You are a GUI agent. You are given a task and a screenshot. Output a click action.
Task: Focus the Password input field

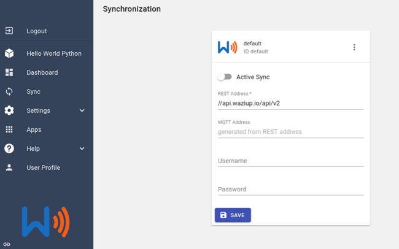[x=290, y=190]
